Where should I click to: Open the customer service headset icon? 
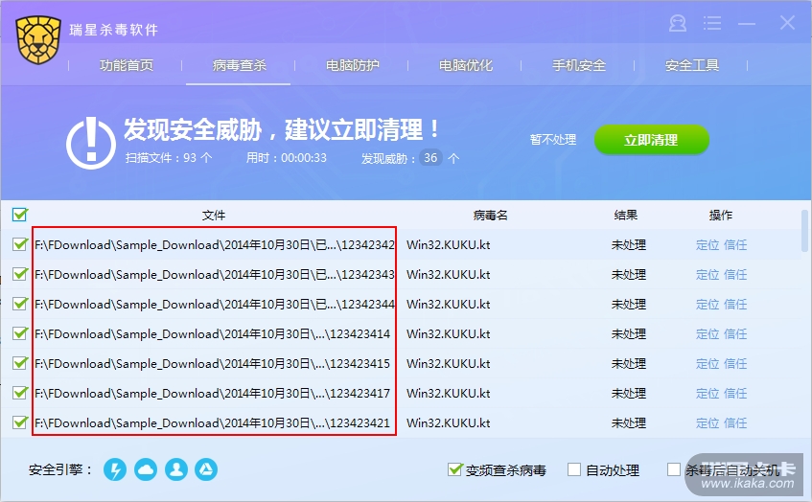tap(678, 23)
